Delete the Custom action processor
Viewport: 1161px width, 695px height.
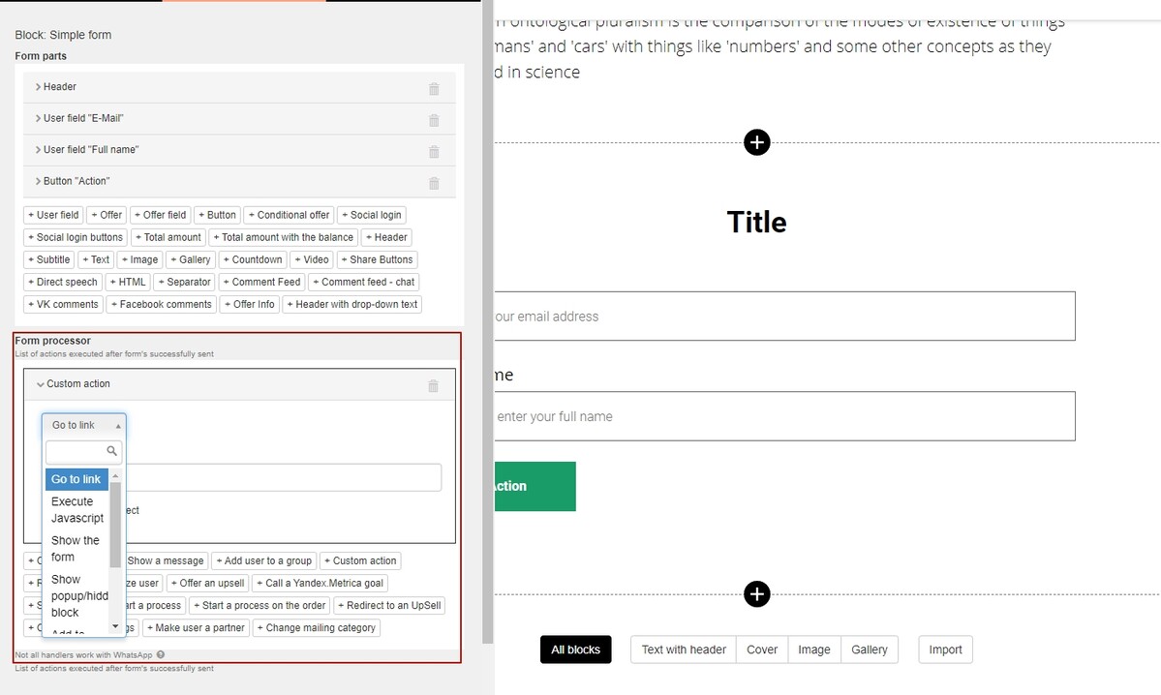pos(433,384)
